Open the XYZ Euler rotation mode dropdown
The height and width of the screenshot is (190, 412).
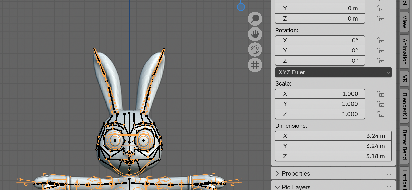coord(333,72)
